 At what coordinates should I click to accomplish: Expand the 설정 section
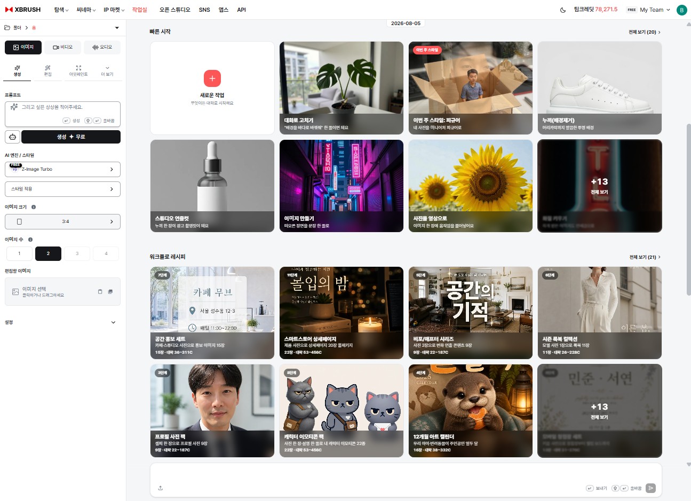pos(63,322)
